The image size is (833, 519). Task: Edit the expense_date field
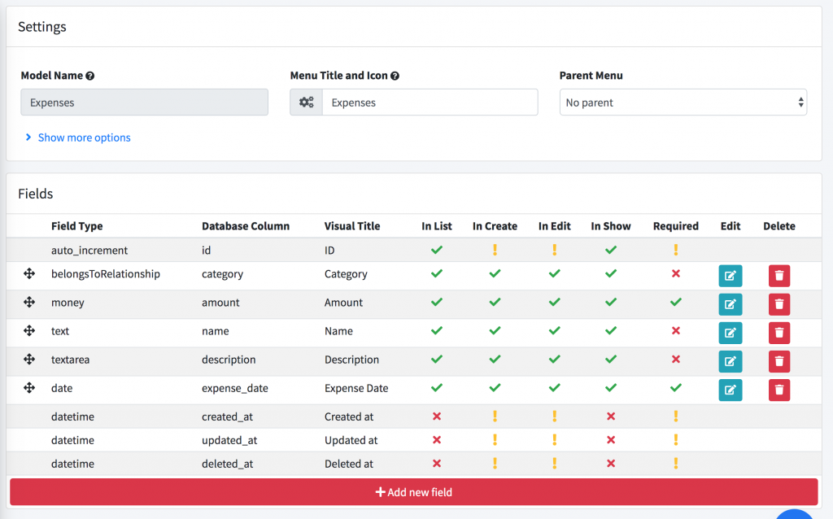pyautogui.click(x=730, y=390)
